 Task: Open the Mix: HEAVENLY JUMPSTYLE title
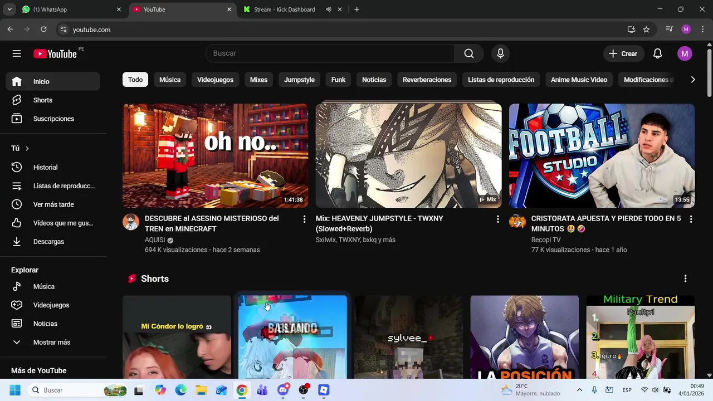click(x=379, y=223)
